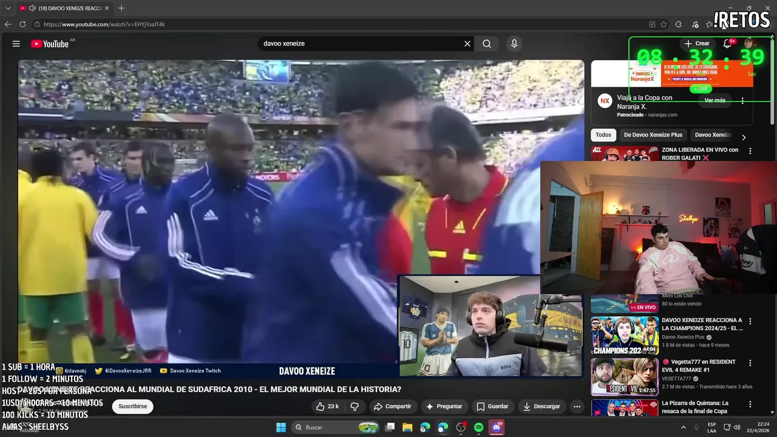777x437 pixels.
Task: Switch to the DAVOO XENEIZE browser tab
Action: [x=64, y=8]
